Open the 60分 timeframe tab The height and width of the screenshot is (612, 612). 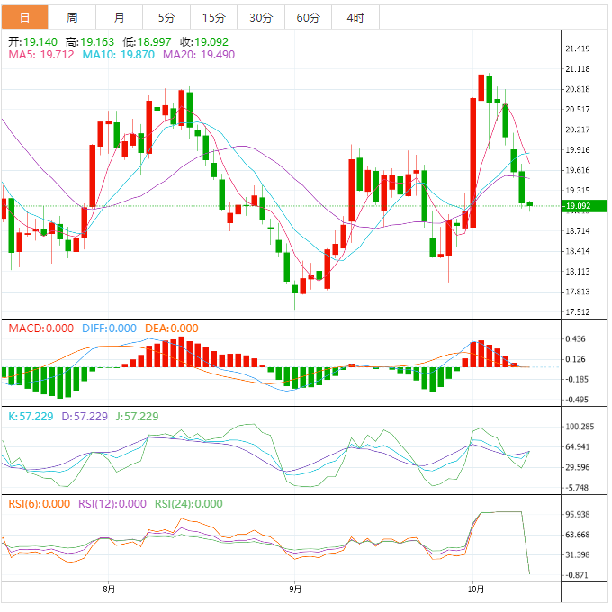(x=309, y=18)
